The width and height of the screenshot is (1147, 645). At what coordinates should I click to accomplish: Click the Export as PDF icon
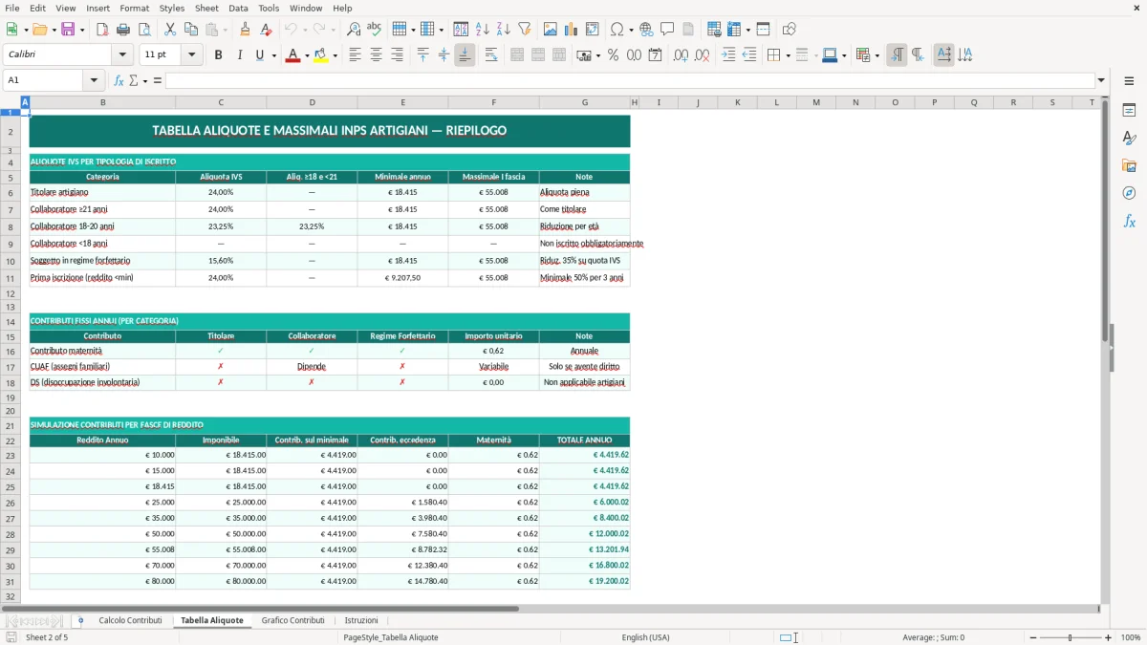tap(102, 30)
